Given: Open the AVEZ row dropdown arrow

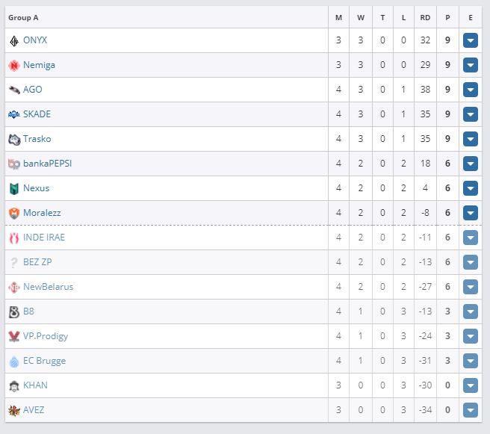Looking at the screenshot, I should click(470, 410).
